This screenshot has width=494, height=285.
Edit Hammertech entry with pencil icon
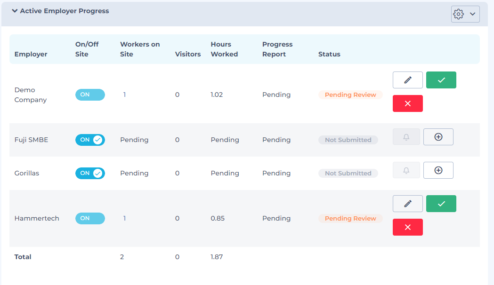pyautogui.click(x=407, y=204)
